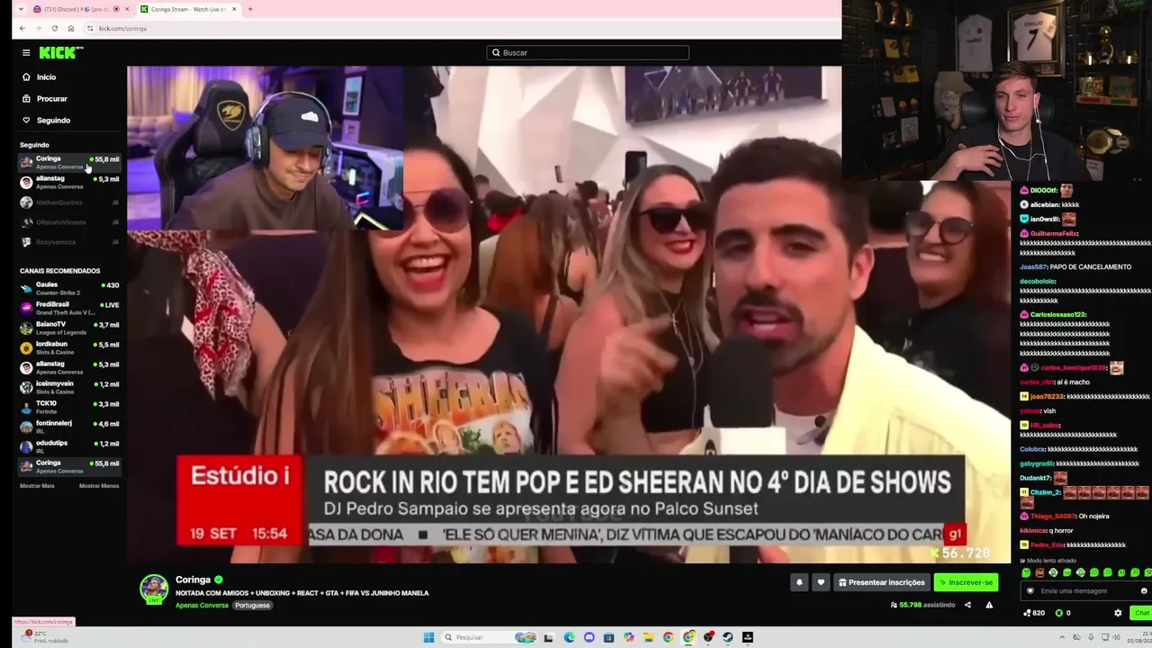1152x648 pixels.
Task: Share the stream via share icon
Action: point(967,605)
